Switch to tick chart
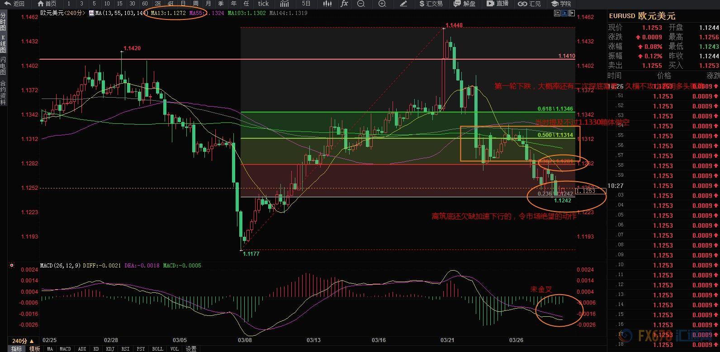Screen dimensions: 720x352 (263, 4)
